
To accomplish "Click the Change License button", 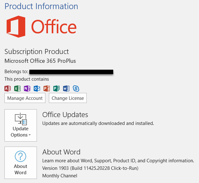I will [x=68, y=98].
